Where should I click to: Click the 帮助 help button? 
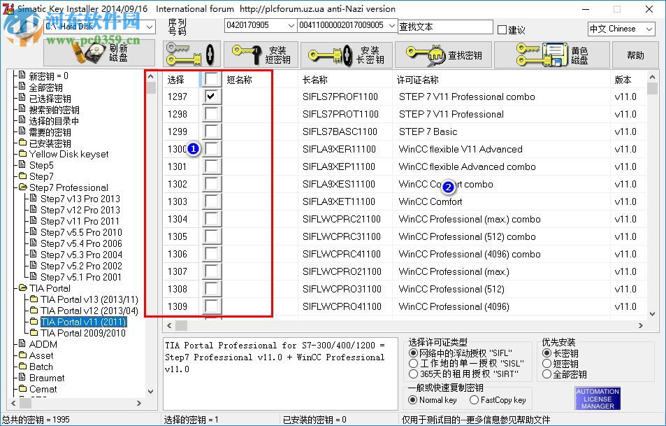tap(635, 55)
